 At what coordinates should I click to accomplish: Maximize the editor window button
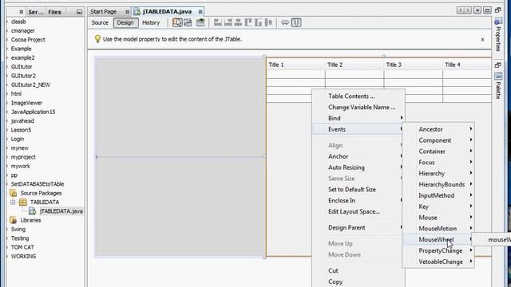pos(487,10)
